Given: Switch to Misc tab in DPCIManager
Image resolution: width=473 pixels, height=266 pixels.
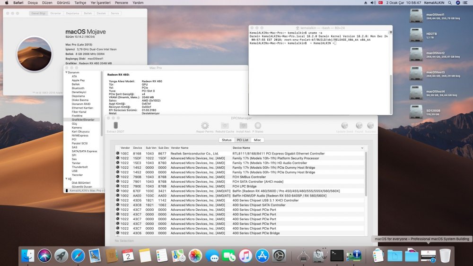Looking at the screenshot, I should click(x=257, y=140).
